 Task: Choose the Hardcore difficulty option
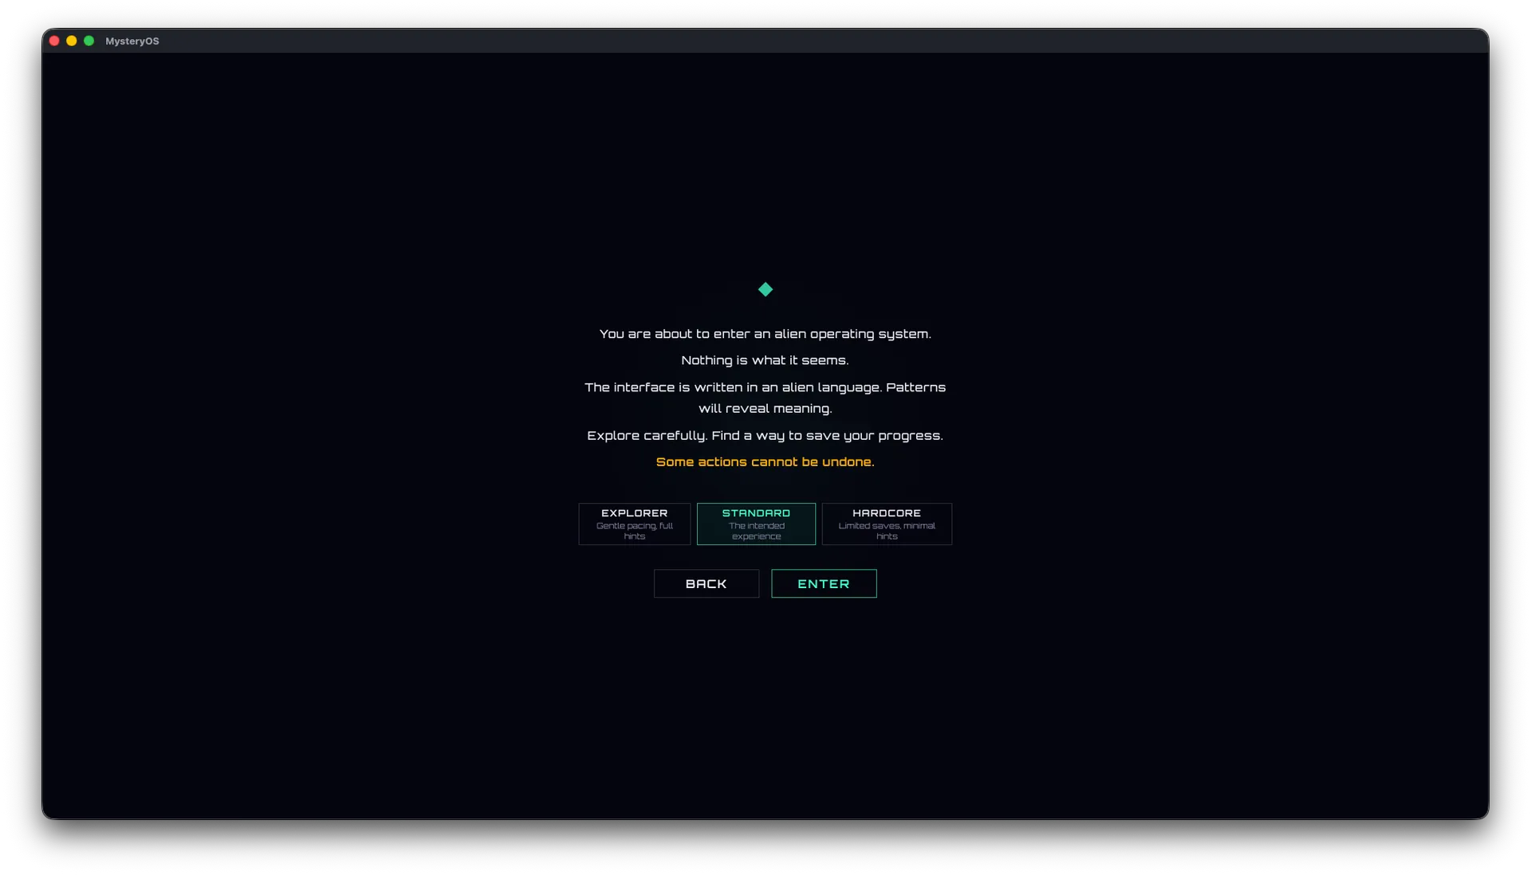point(887,524)
